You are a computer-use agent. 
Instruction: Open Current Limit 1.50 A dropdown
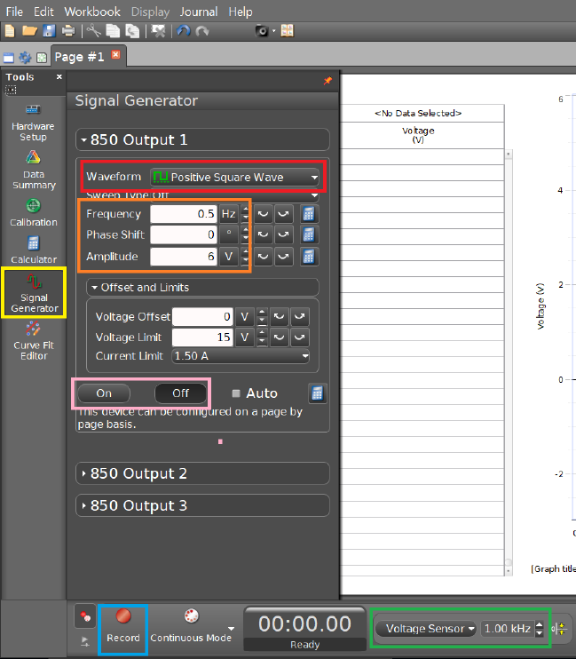[x=241, y=356]
